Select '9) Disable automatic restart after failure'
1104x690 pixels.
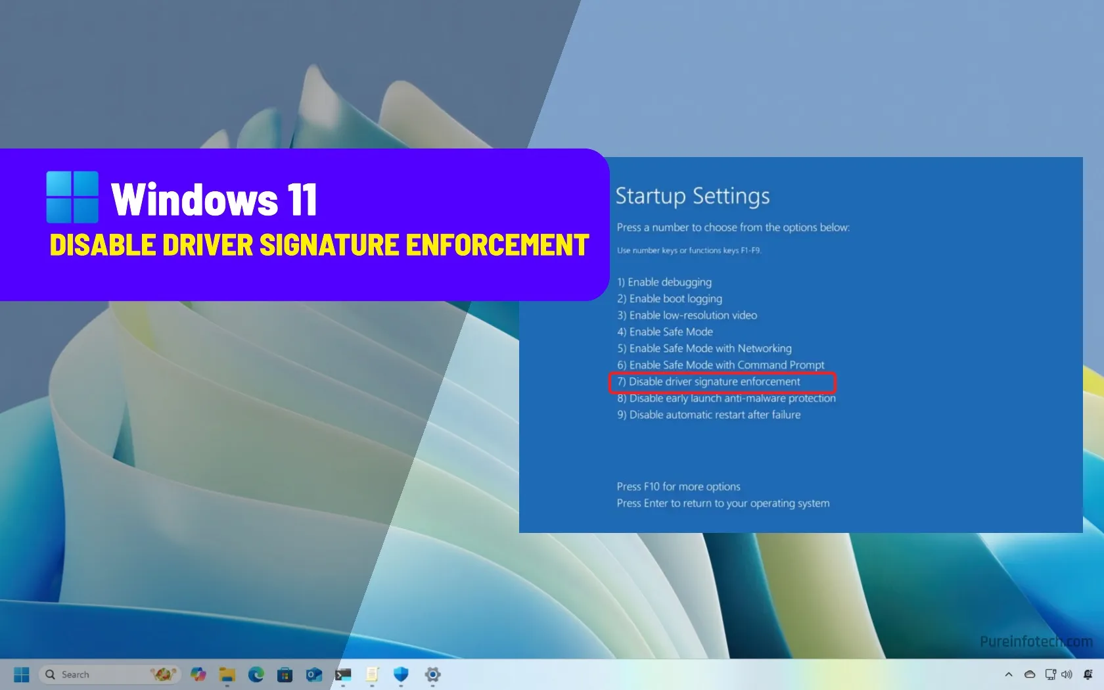click(708, 415)
